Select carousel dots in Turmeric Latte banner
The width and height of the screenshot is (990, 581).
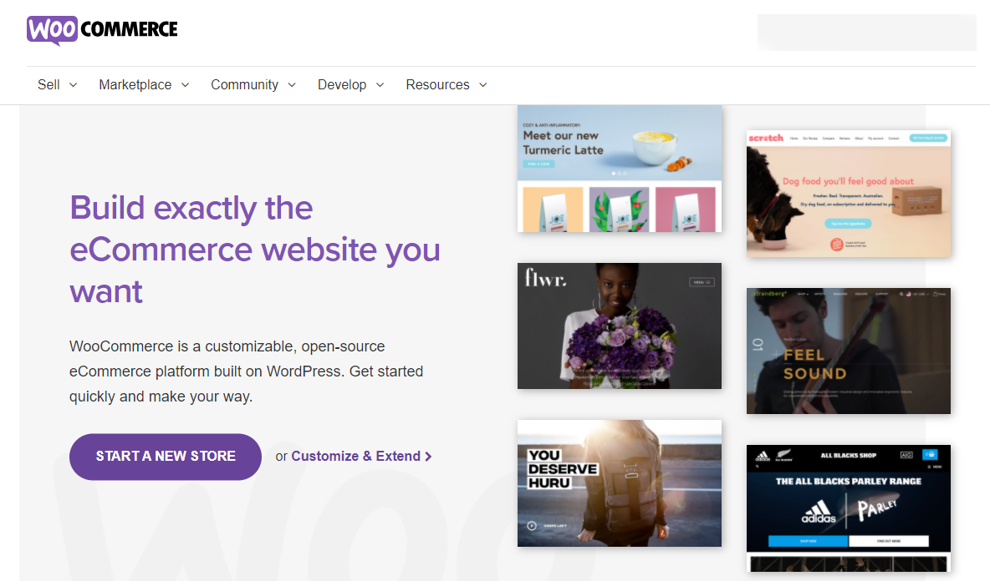point(620,174)
